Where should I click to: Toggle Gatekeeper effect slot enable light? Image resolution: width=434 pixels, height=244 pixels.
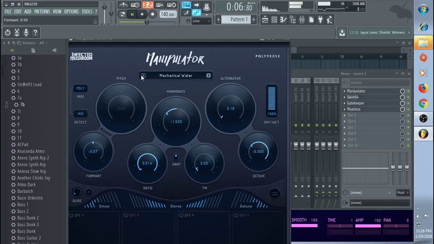coord(408,103)
